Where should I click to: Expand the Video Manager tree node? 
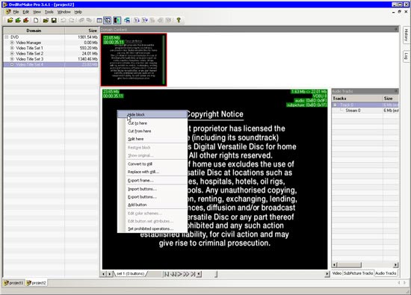12,43
